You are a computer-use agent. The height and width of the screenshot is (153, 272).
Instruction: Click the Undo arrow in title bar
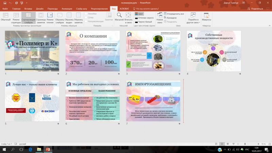point(10,3)
